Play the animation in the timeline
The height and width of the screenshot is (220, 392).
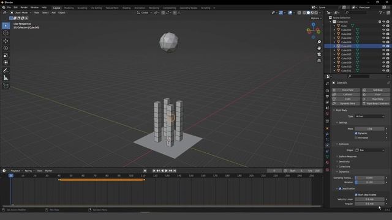click(166, 171)
